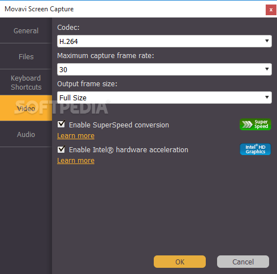Select the Video tab

(26, 108)
